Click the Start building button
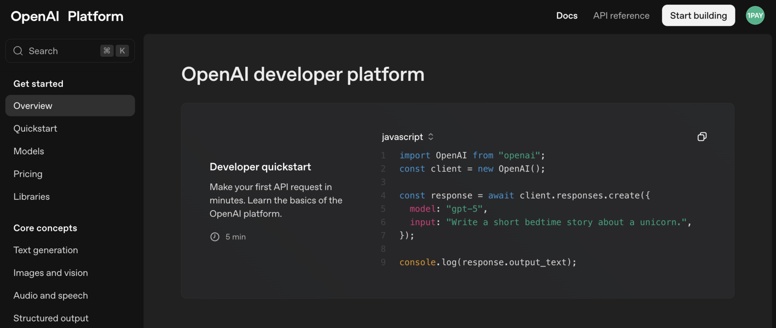776x328 pixels. (698, 16)
